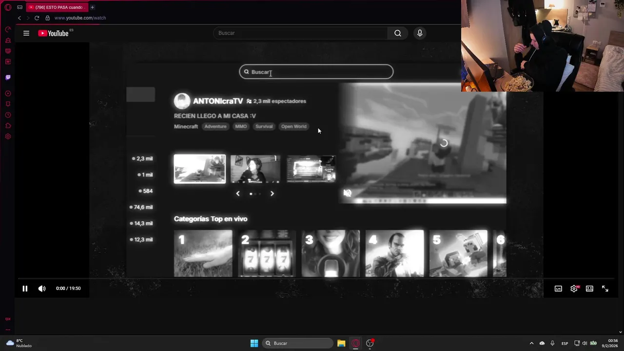624x351 pixels.
Task: Select the second carousel stream thumbnail
Action: point(255,169)
